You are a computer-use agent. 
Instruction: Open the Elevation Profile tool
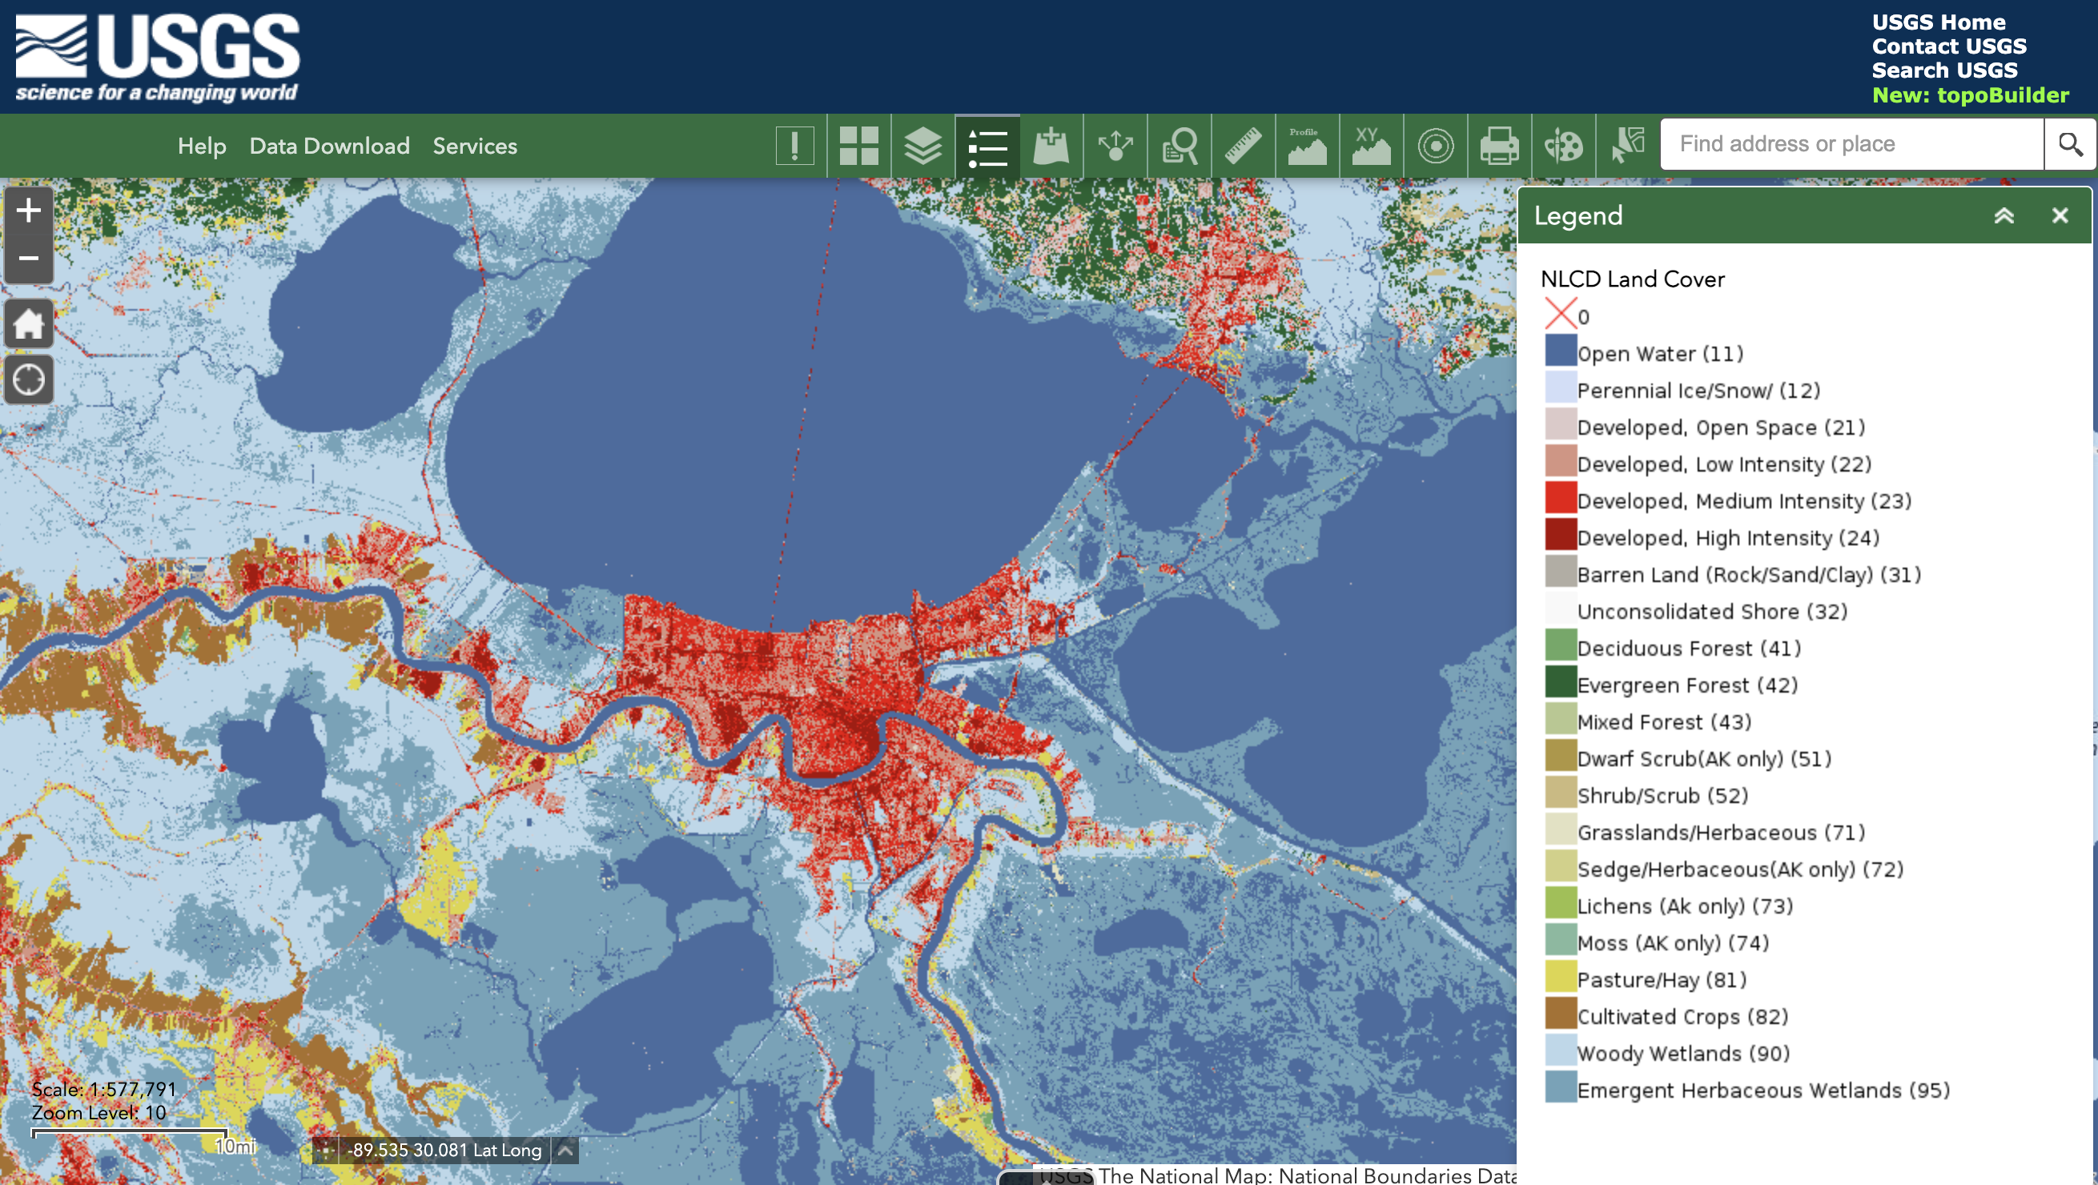pyautogui.click(x=1306, y=146)
